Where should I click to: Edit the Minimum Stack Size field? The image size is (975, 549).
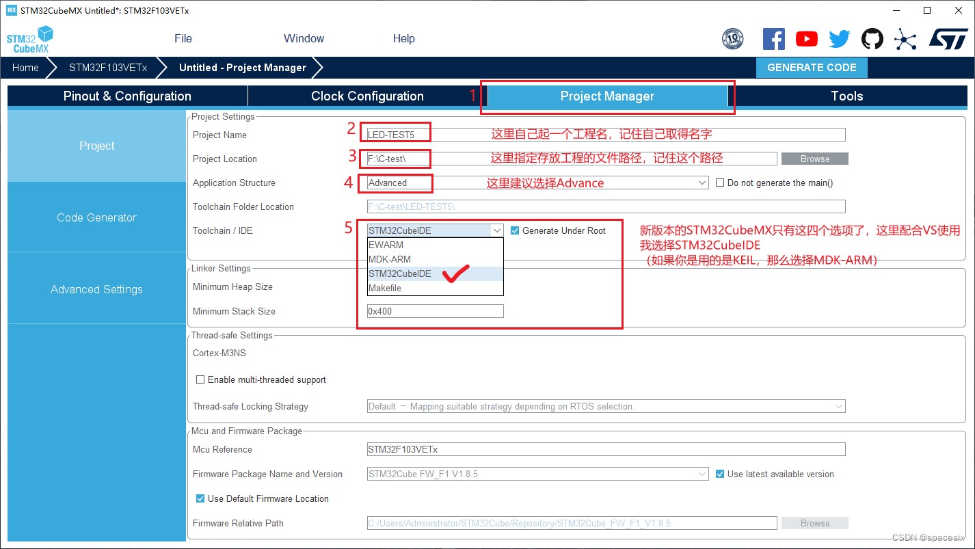tap(435, 311)
